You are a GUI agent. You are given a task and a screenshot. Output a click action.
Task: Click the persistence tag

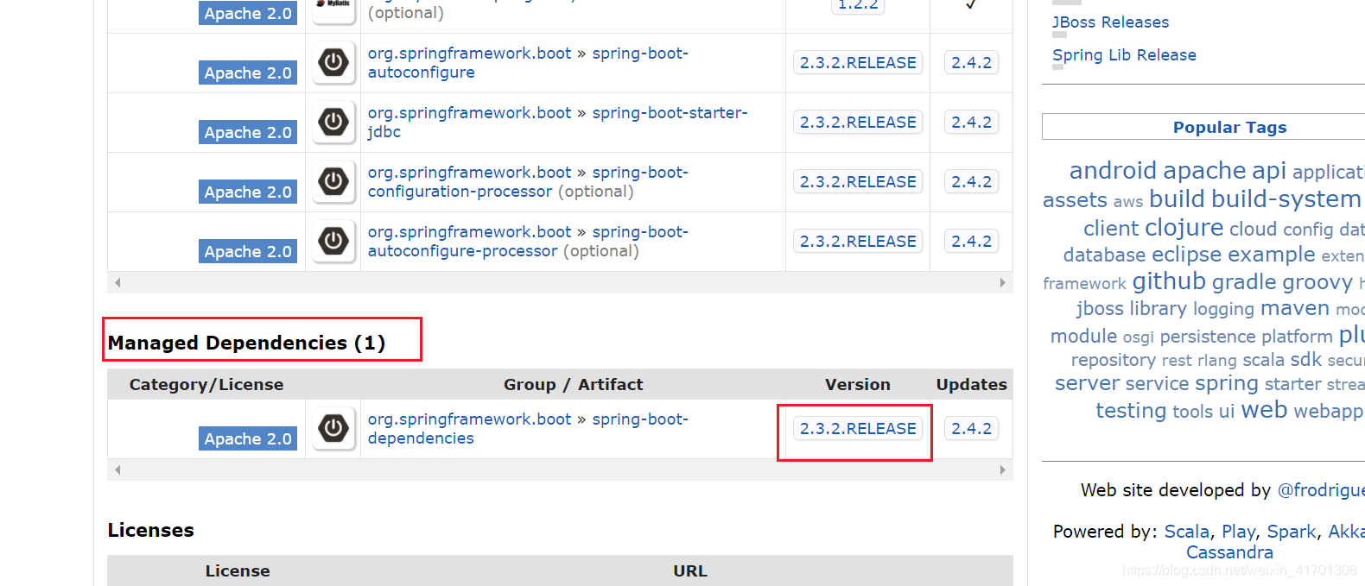[x=1208, y=337]
